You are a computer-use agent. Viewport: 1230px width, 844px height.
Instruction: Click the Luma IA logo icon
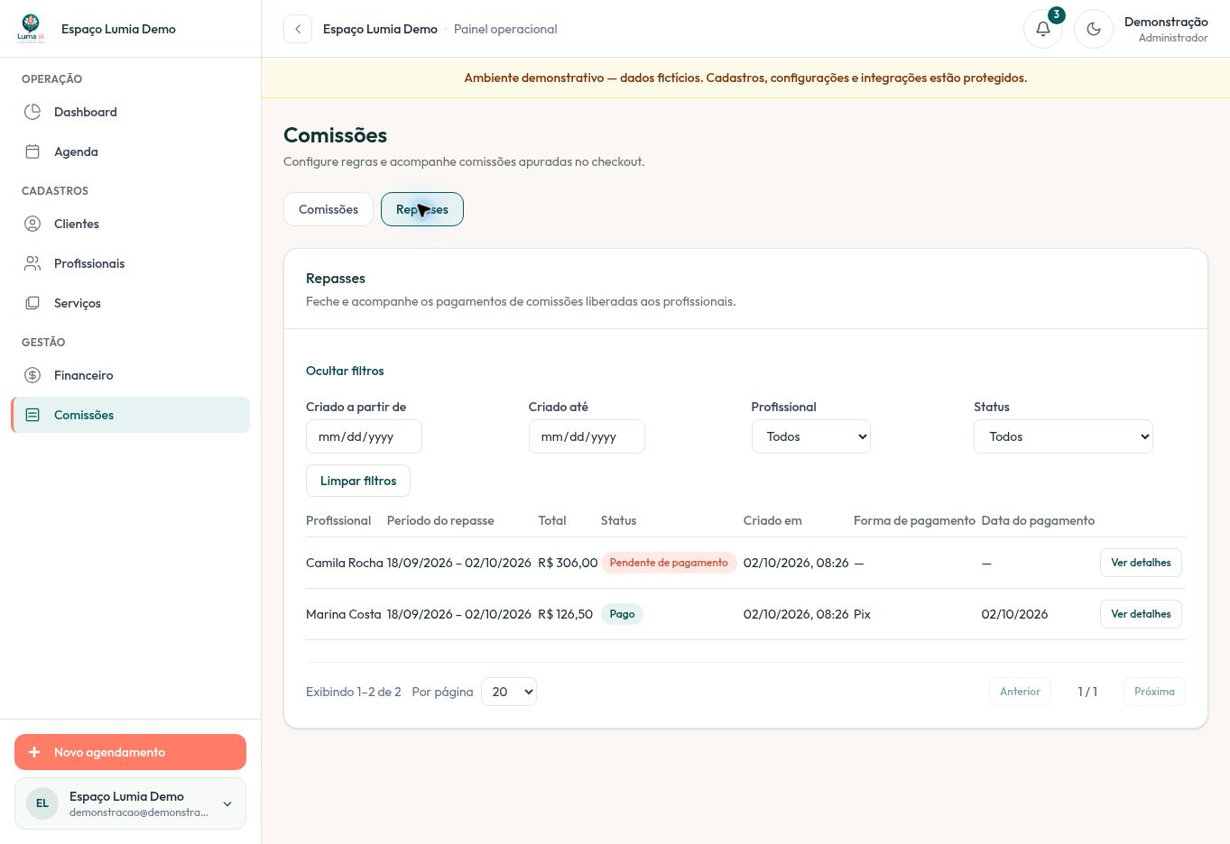click(31, 28)
